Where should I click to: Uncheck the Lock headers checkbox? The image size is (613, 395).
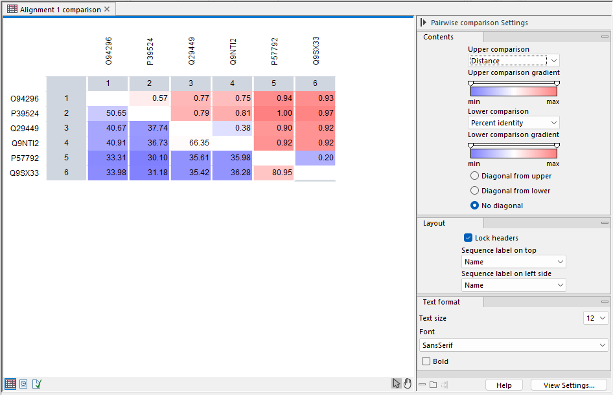(x=468, y=237)
